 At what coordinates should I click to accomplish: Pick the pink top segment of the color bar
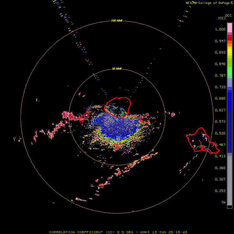230,28
